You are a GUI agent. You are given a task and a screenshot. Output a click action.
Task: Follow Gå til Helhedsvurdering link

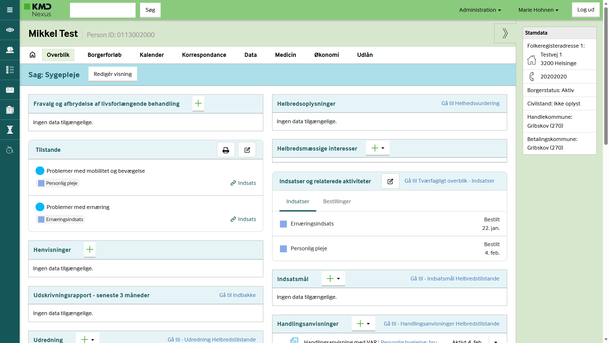470,103
